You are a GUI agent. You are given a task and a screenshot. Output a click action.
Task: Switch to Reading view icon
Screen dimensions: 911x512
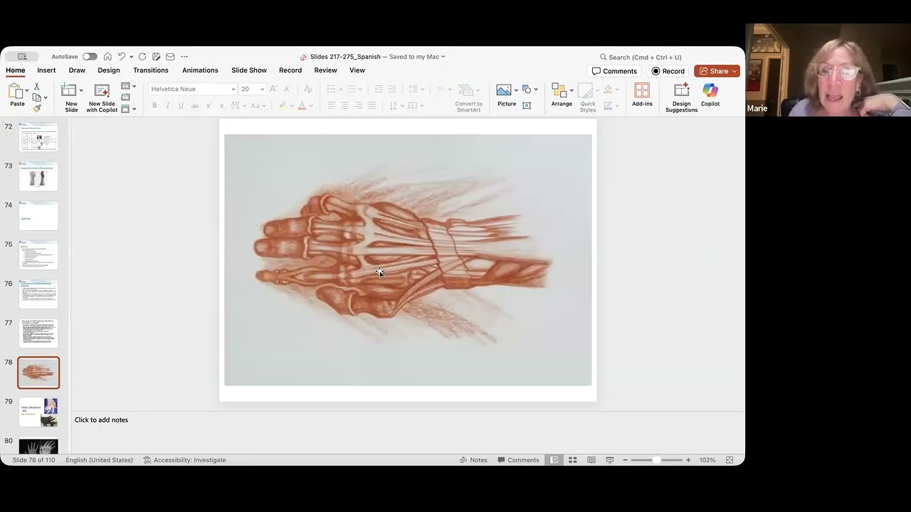[x=591, y=460]
